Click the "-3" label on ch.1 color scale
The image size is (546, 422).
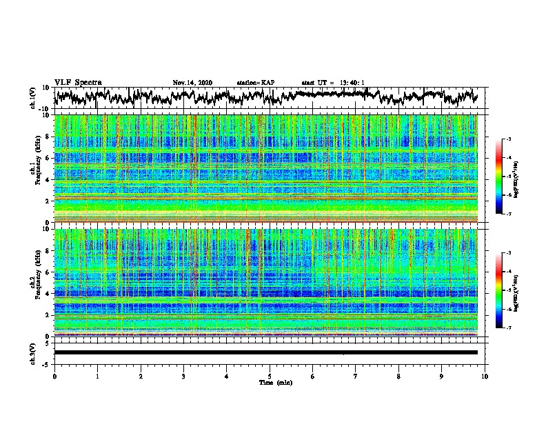point(509,139)
